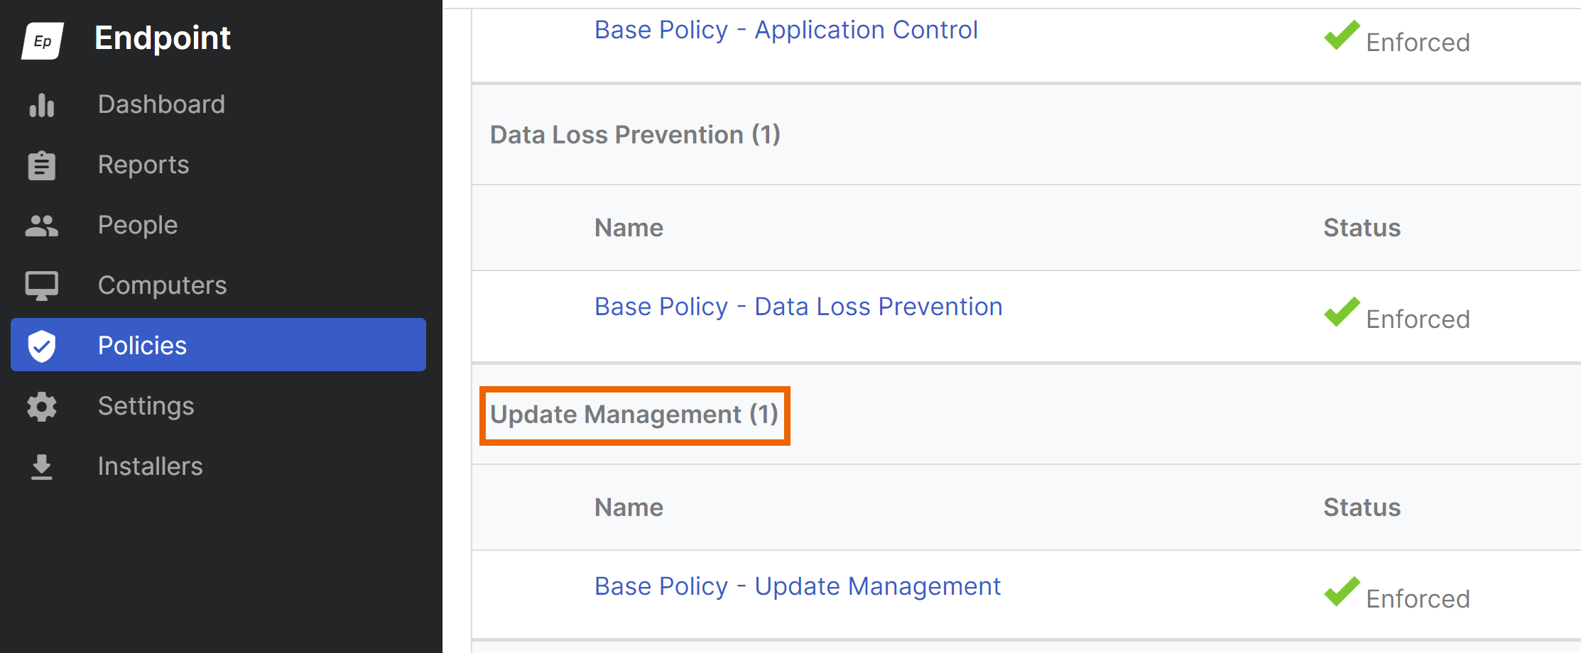Open Base Policy - Update Management link

point(797,586)
